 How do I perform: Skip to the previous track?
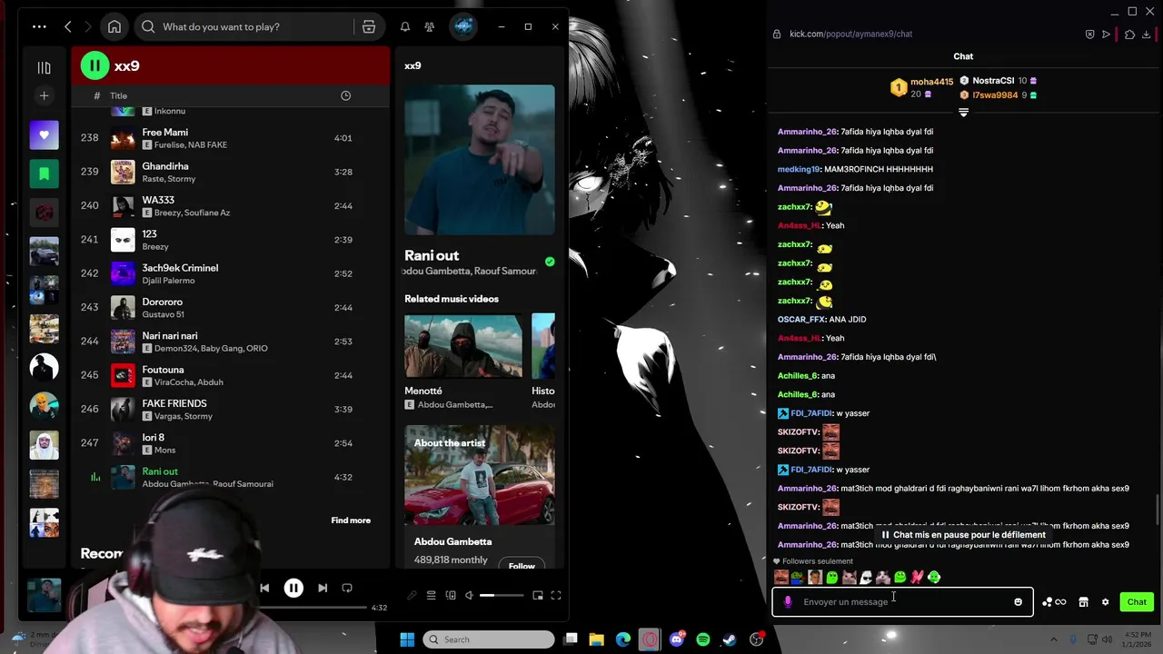tap(264, 588)
